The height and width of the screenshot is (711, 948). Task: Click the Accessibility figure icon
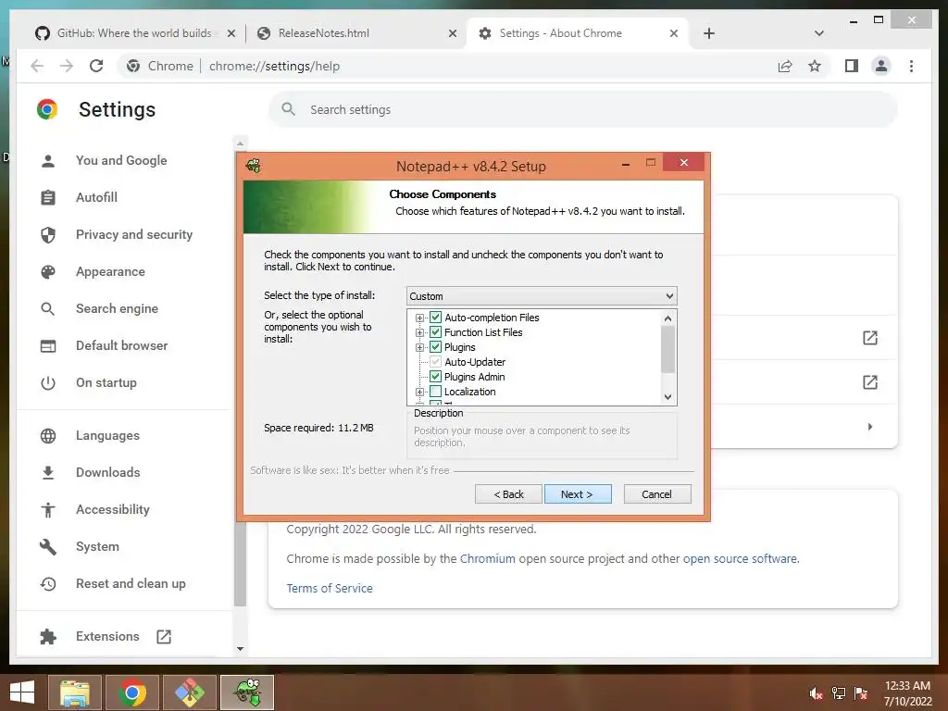click(x=48, y=510)
